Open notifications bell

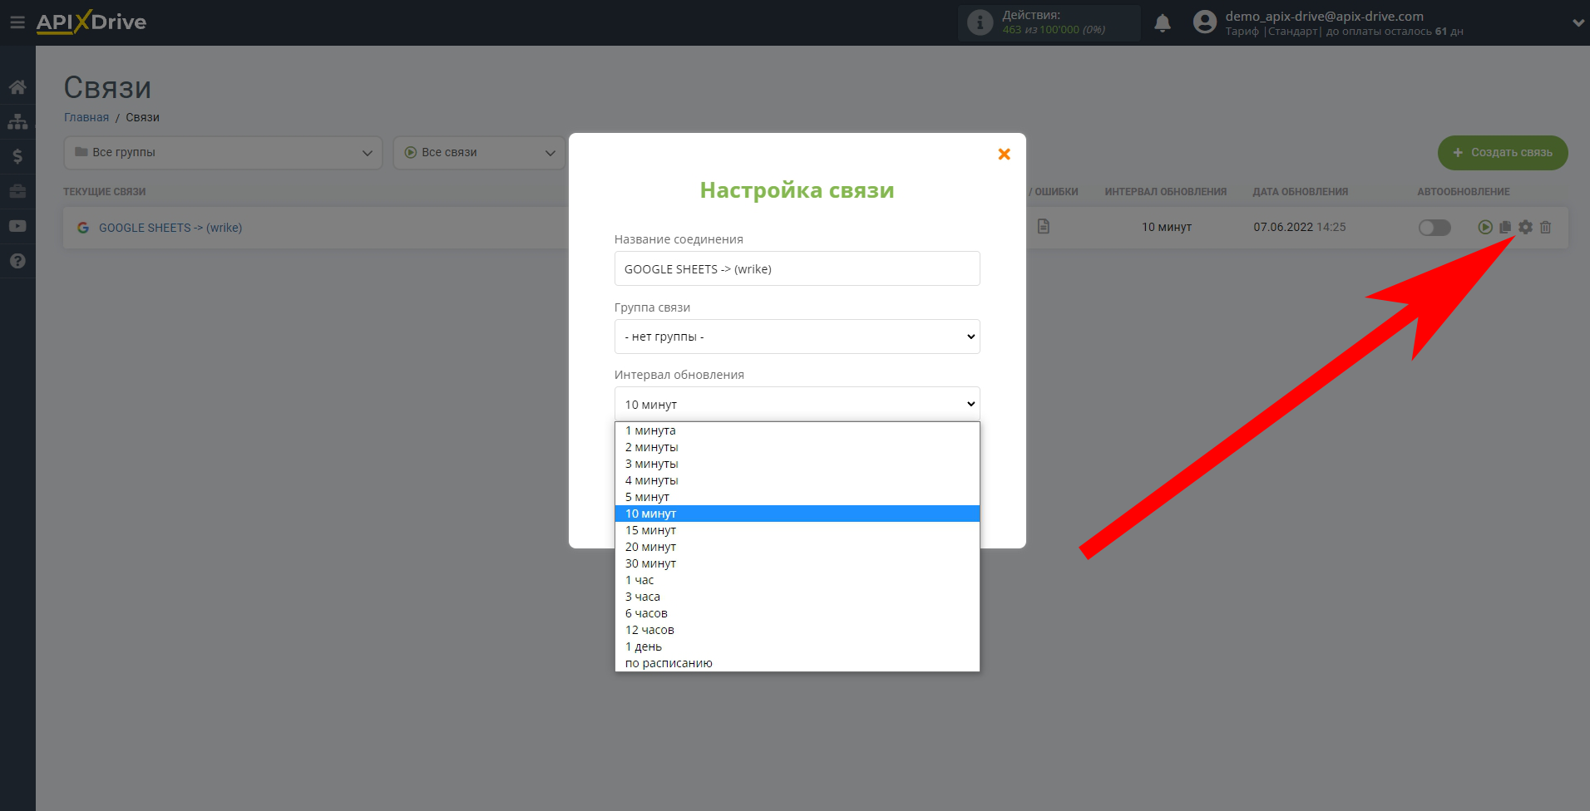pos(1163,23)
